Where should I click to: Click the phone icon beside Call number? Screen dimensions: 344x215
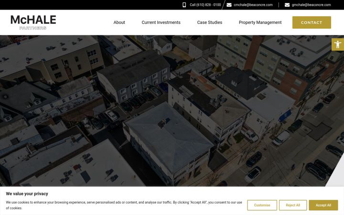(x=184, y=5)
